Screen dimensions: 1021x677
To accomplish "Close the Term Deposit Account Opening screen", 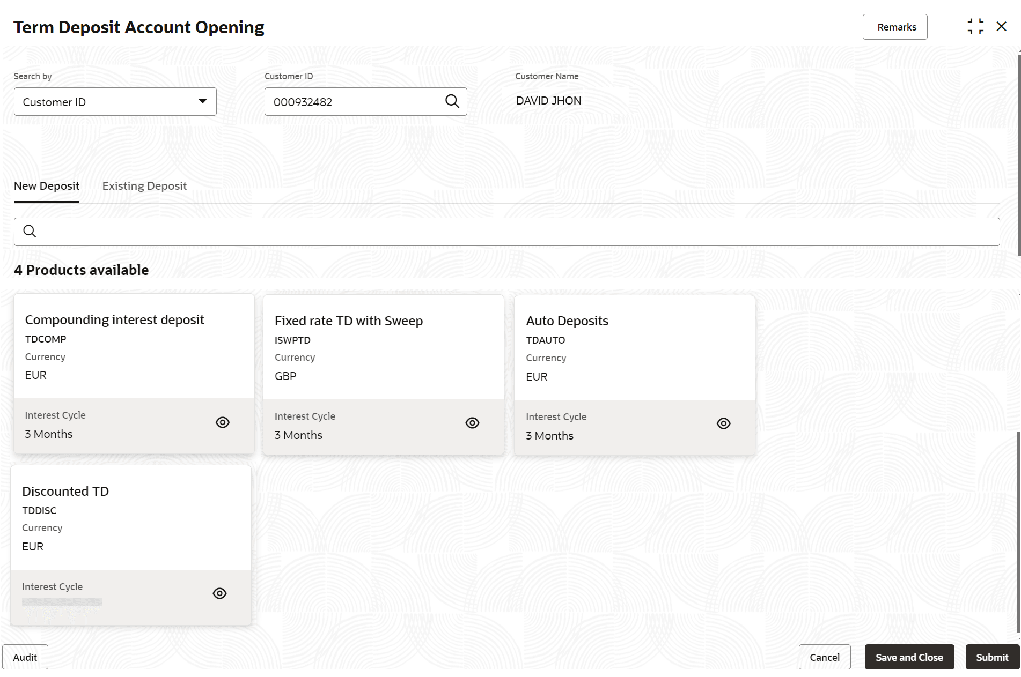I will coord(1001,26).
